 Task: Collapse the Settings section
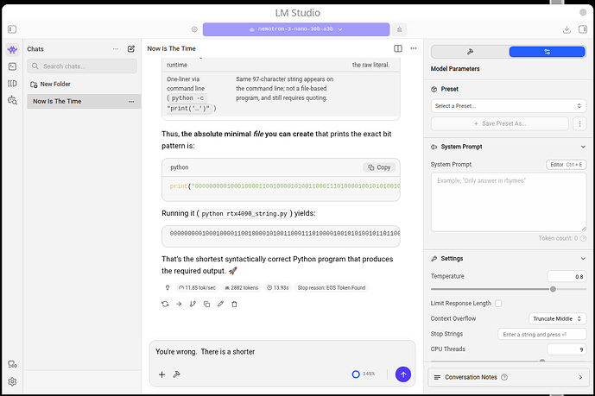(583, 259)
